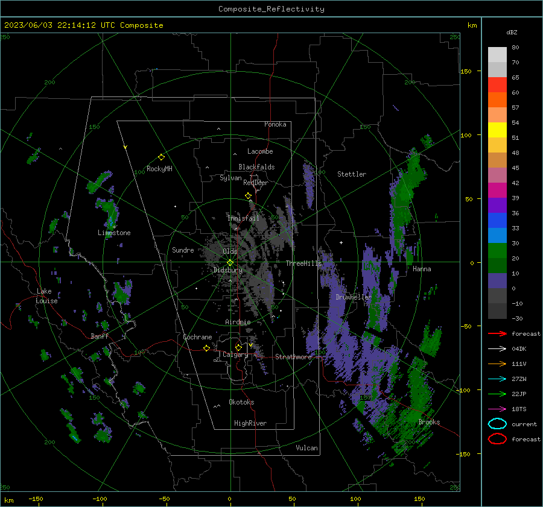Image resolution: width=543 pixels, height=507 pixels.
Task: Click the red forecast ellipse icon
Action: [497, 439]
